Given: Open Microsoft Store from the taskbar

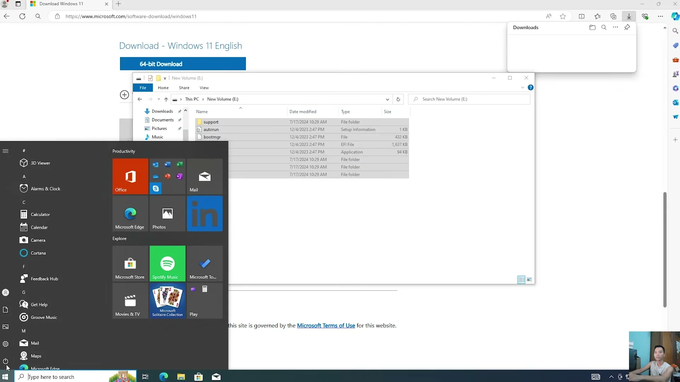Looking at the screenshot, I should 199,377.
